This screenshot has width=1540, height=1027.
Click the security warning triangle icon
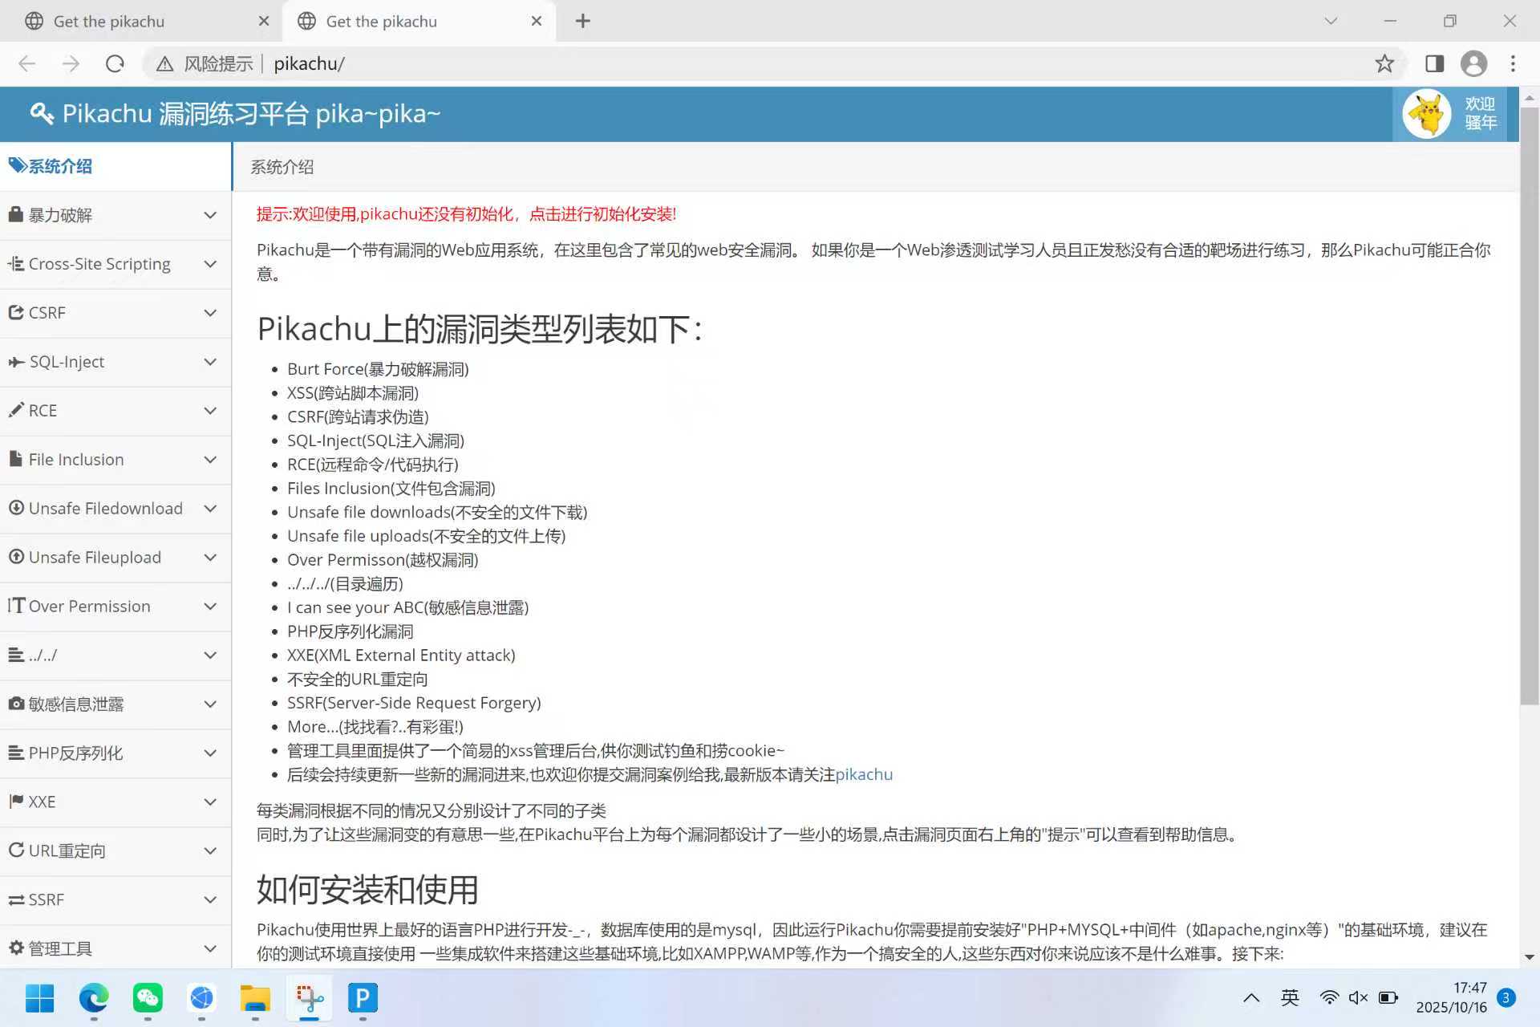click(164, 64)
